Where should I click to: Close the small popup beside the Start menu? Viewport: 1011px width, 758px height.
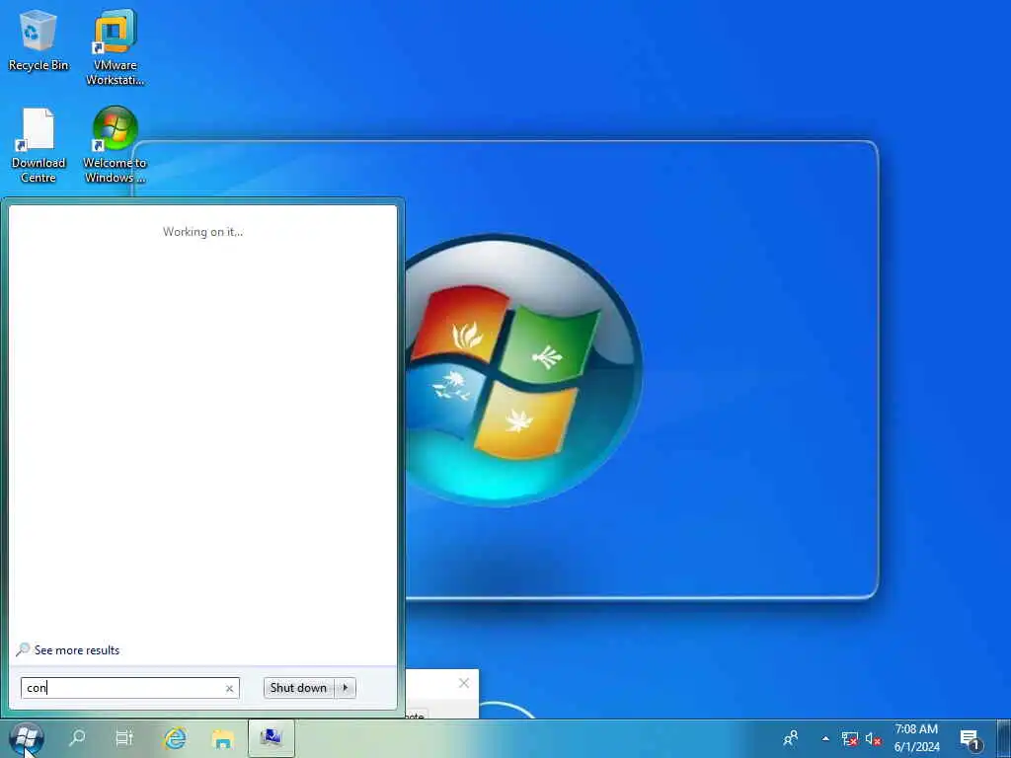tap(464, 683)
